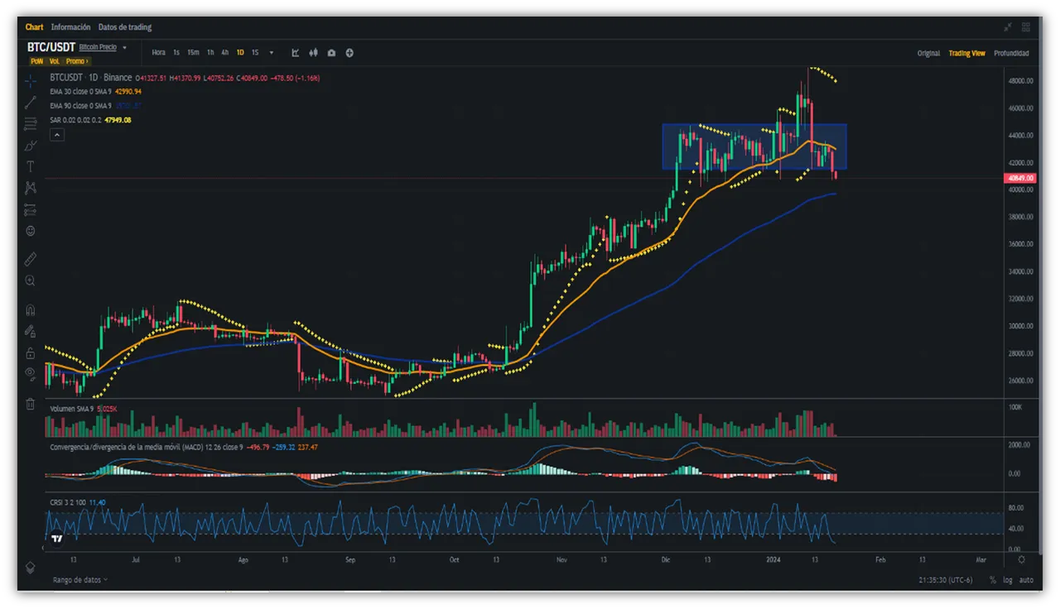Click the MACD 12 26 indicator legend
This screenshot has width=1060, height=609.
(x=183, y=447)
